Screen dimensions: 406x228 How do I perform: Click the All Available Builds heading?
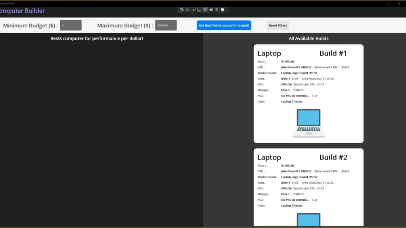[x=308, y=38]
